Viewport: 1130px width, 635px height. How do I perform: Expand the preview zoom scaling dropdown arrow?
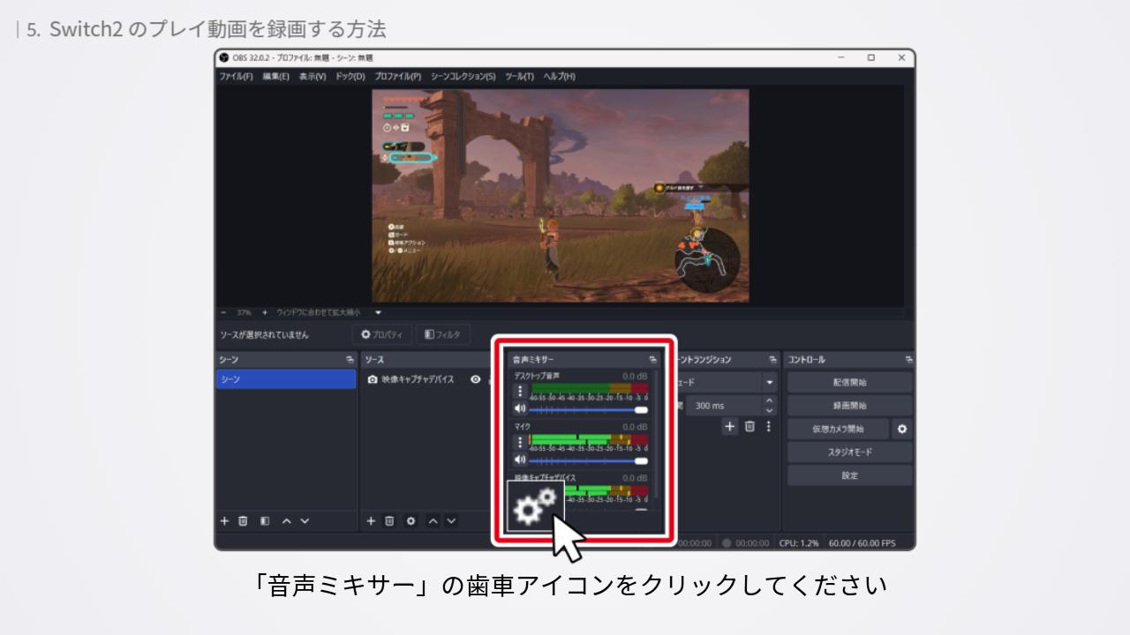(378, 312)
